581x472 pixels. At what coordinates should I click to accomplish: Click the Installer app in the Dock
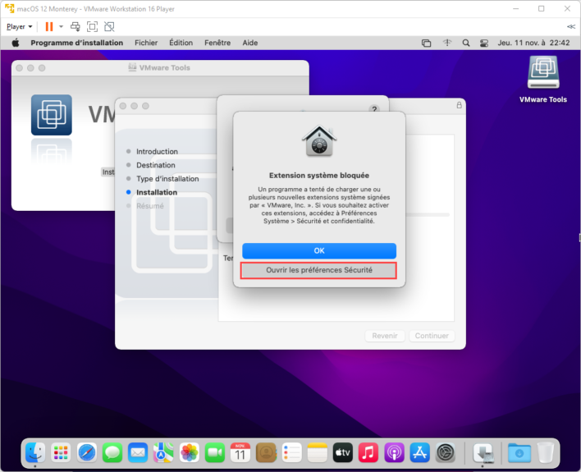[483, 453]
